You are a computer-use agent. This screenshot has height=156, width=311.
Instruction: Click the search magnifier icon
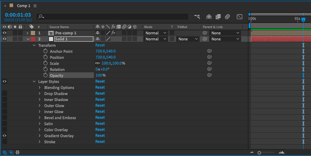pos(41,17)
